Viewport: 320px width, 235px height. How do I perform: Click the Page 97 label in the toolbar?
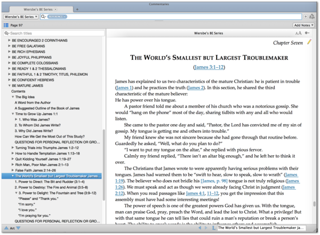[17, 25]
